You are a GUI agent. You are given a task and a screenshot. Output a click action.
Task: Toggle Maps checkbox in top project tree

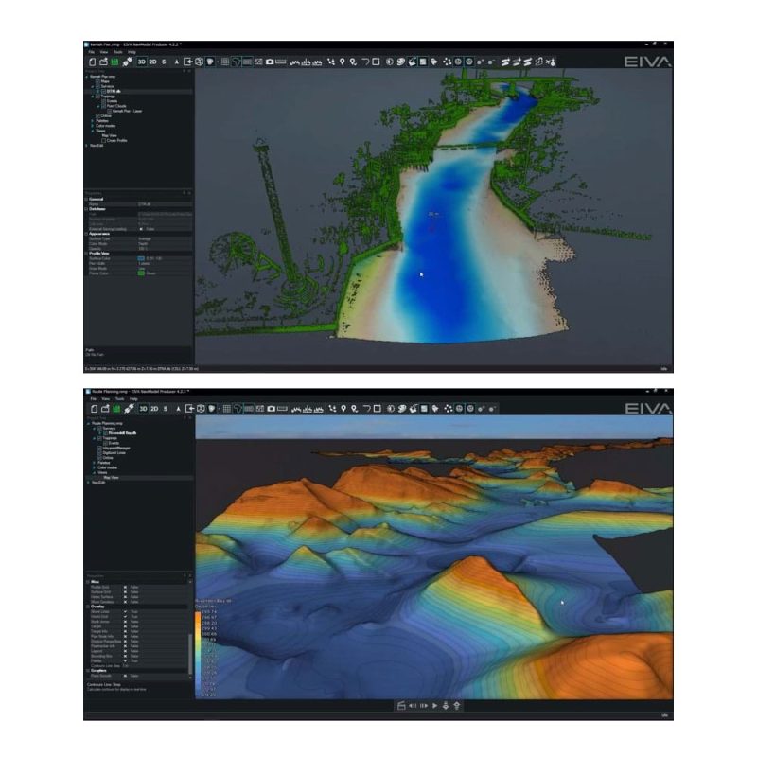pyautogui.click(x=98, y=81)
